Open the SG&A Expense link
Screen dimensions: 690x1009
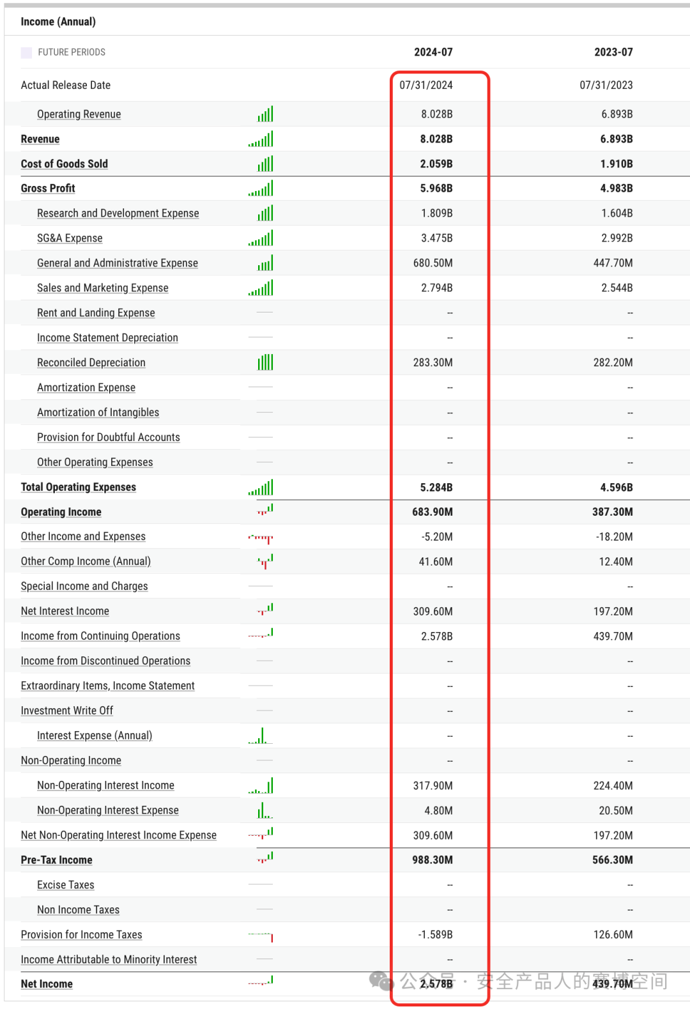[x=70, y=238]
